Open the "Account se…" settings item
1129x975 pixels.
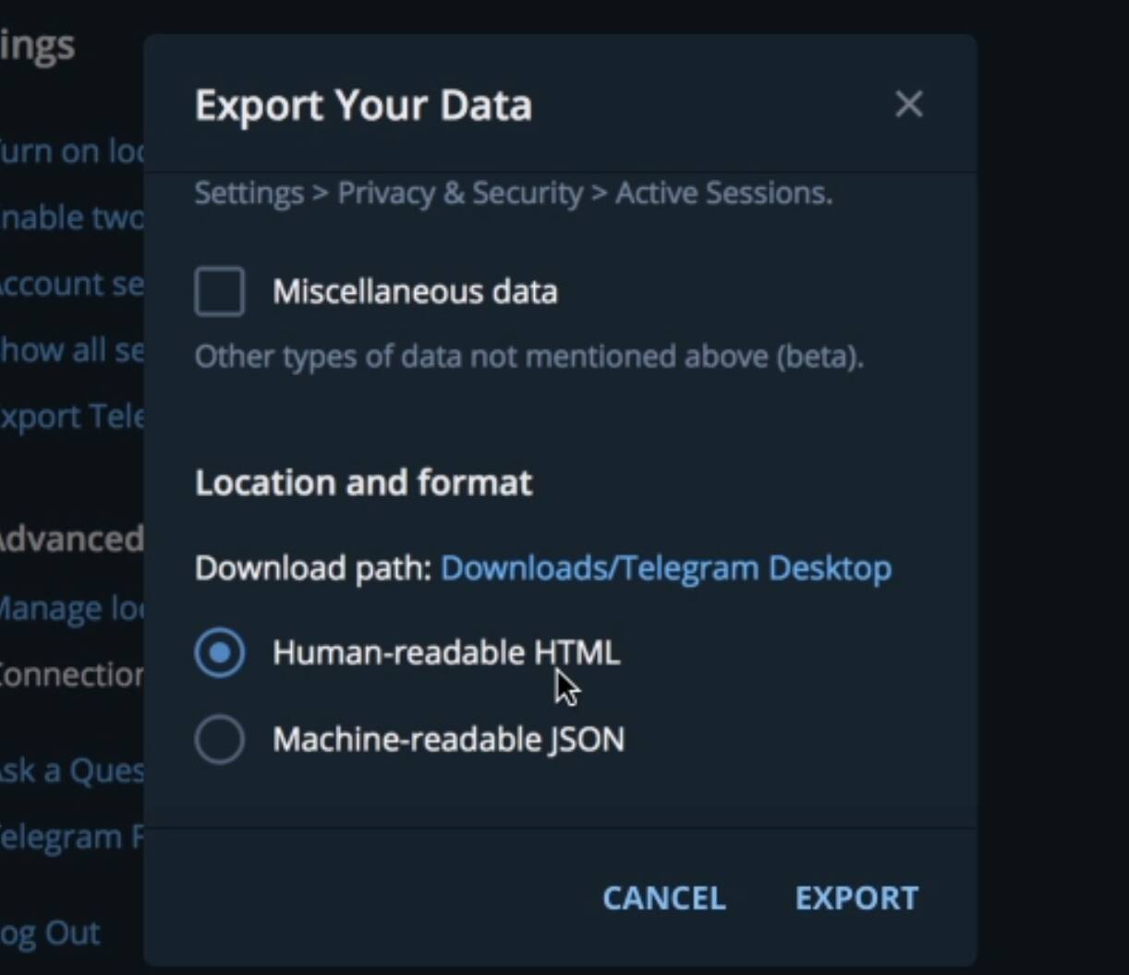point(71,284)
